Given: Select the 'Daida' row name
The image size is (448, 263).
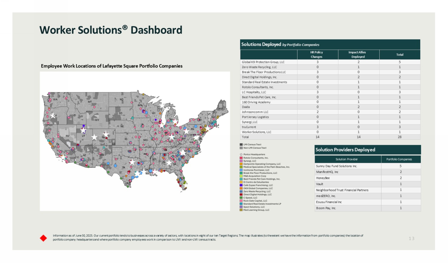Looking at the screenshot, I should [x=246, y=107].
